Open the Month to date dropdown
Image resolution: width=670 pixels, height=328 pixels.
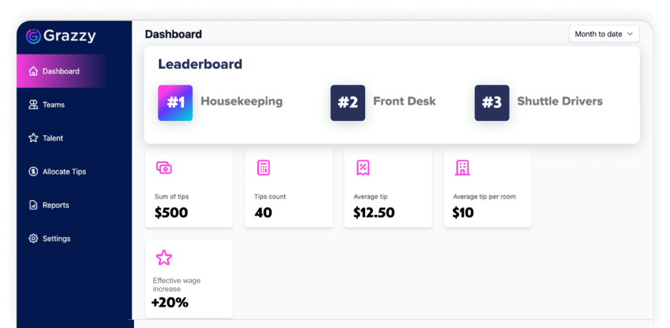[x=604, y=34]
